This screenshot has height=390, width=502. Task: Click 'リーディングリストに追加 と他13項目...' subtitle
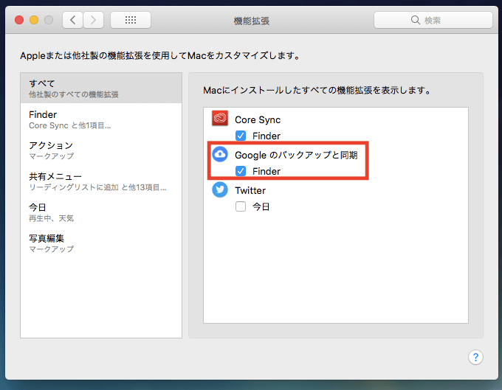point(97,187)
